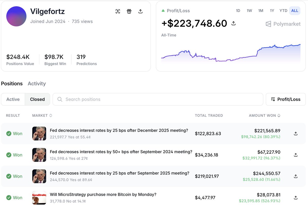Click the magnifier icon in search positions

[60, 99]
